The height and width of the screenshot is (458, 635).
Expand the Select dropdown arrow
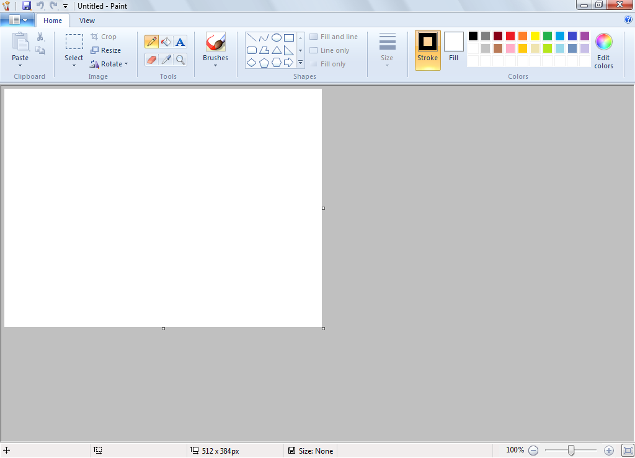click(x=74, y=65)
